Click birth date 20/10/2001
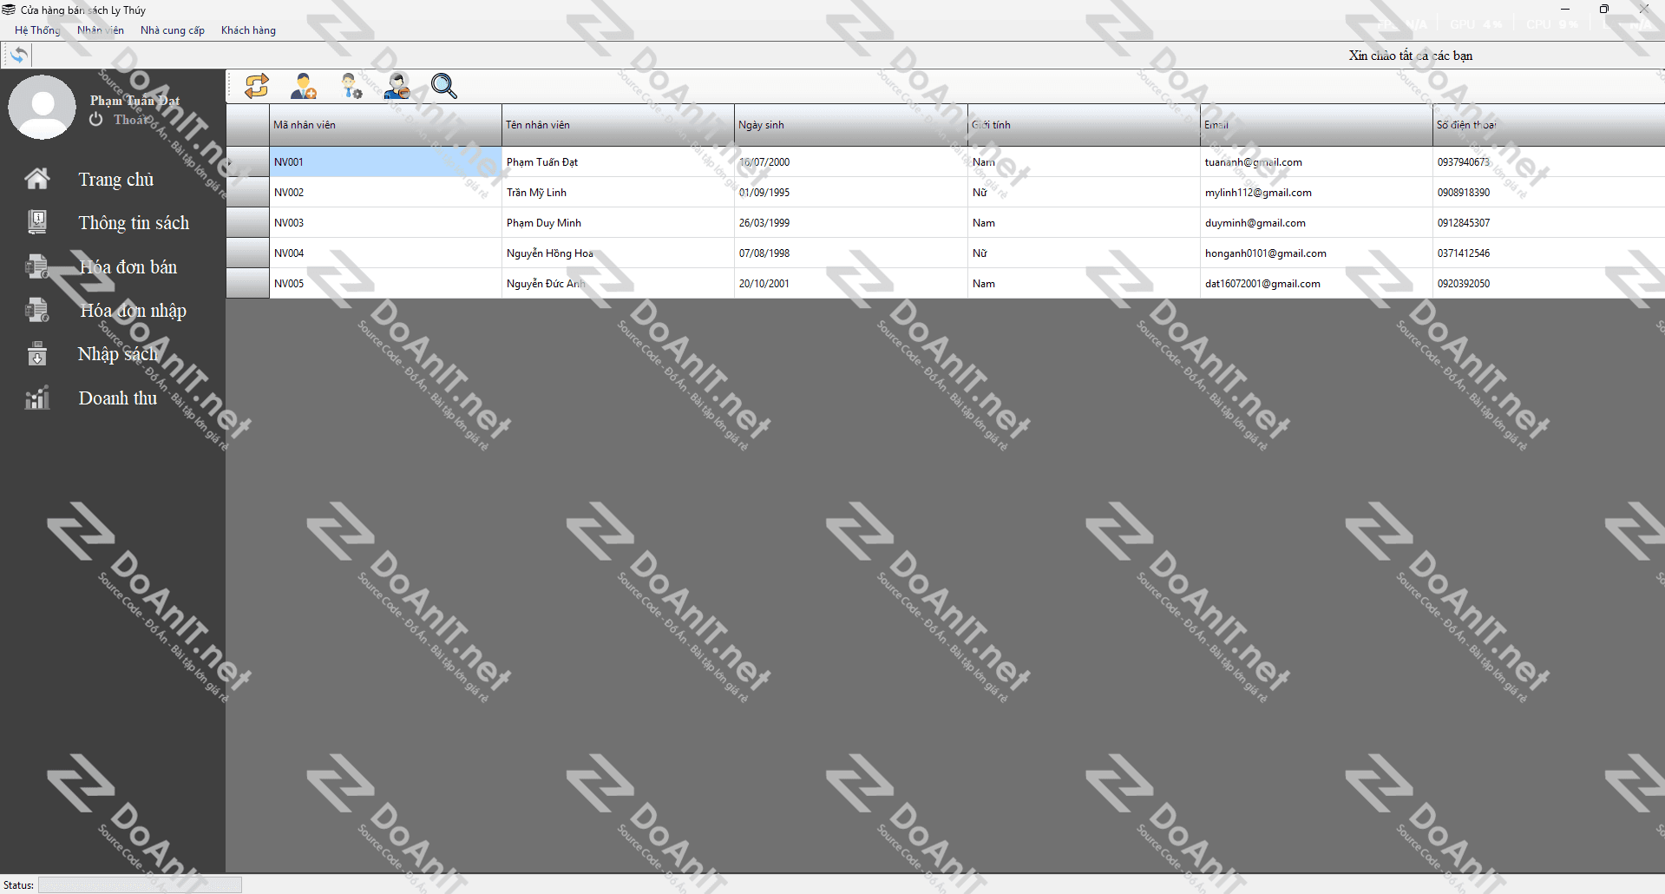The image size is (1665, 894). click(x=850, y=284)
